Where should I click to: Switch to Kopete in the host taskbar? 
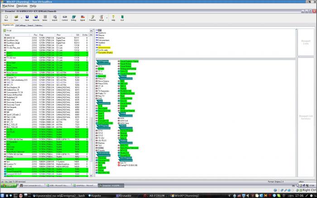pyautogui.click(x=95, y=196)
